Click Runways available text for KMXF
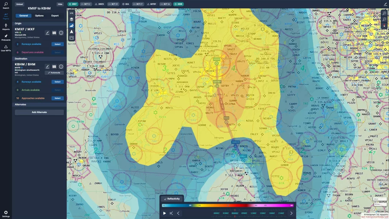 click(31, 44)
